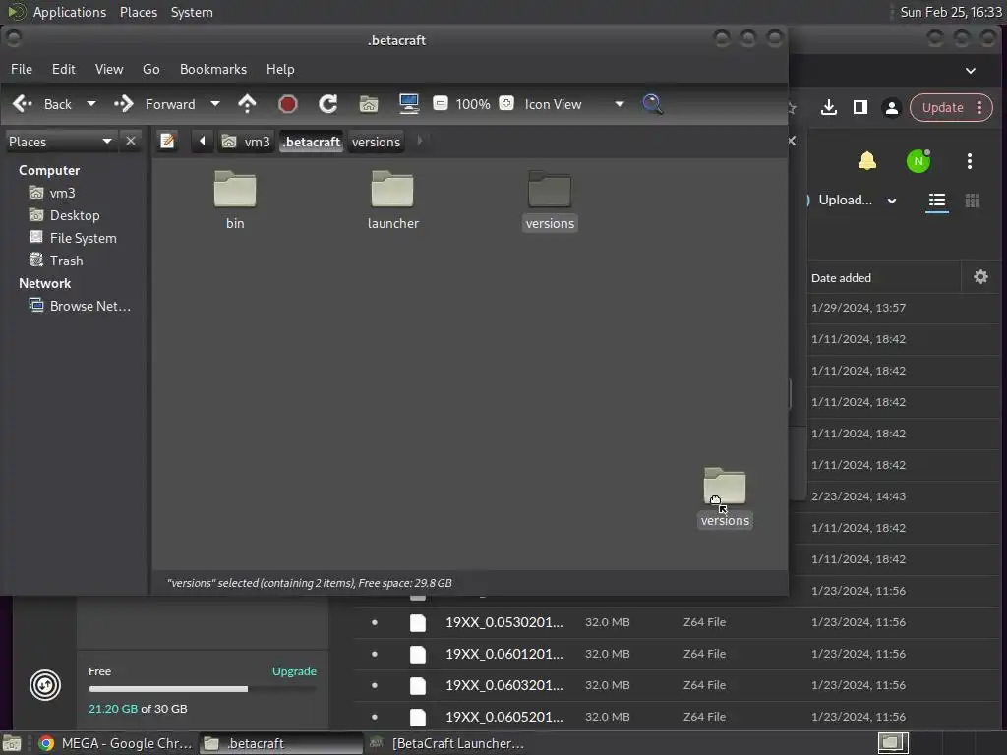Click Upgrade link in MEGA storage

294,670
